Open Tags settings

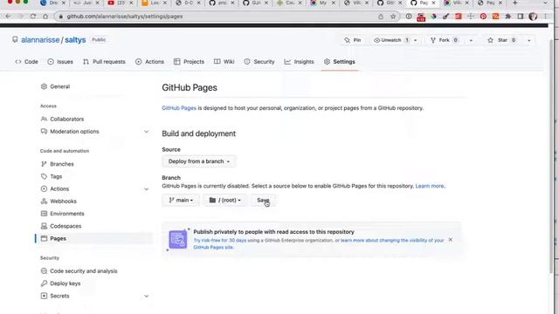(x=56, y=176)
